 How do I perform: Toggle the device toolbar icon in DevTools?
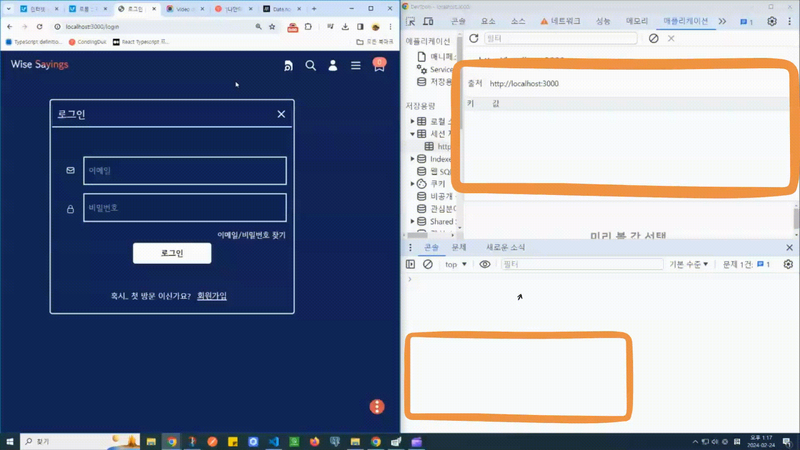(428, 21)
